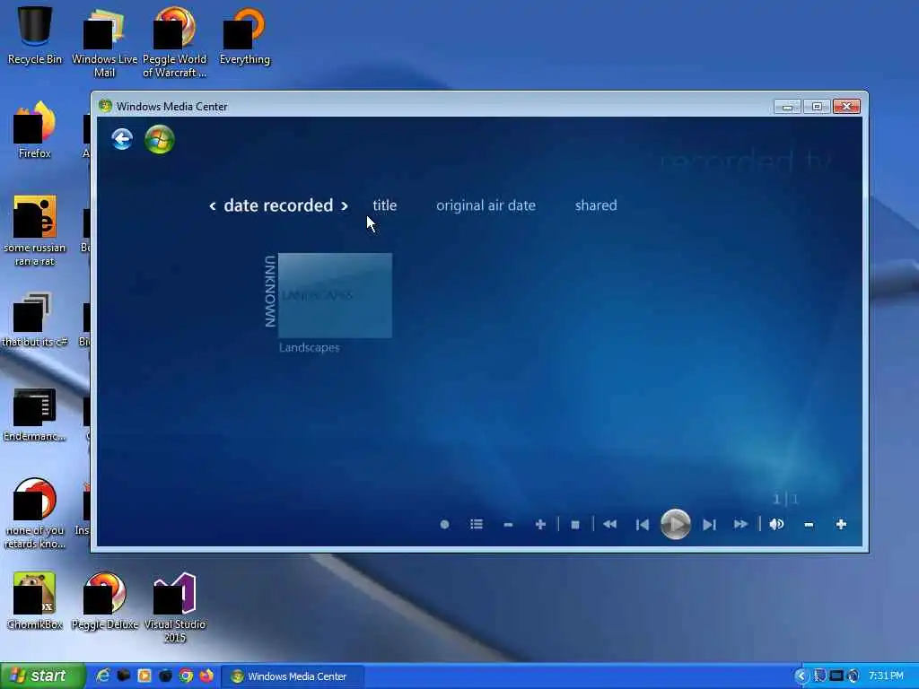919x689 pixels.
Task: Open Windows Live Mail desktop shortcut
Action: (104, 42)
